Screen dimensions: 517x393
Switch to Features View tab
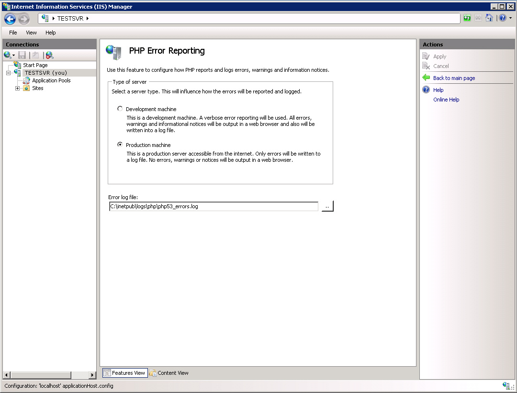pyautogui.click(x=125, y=373)
